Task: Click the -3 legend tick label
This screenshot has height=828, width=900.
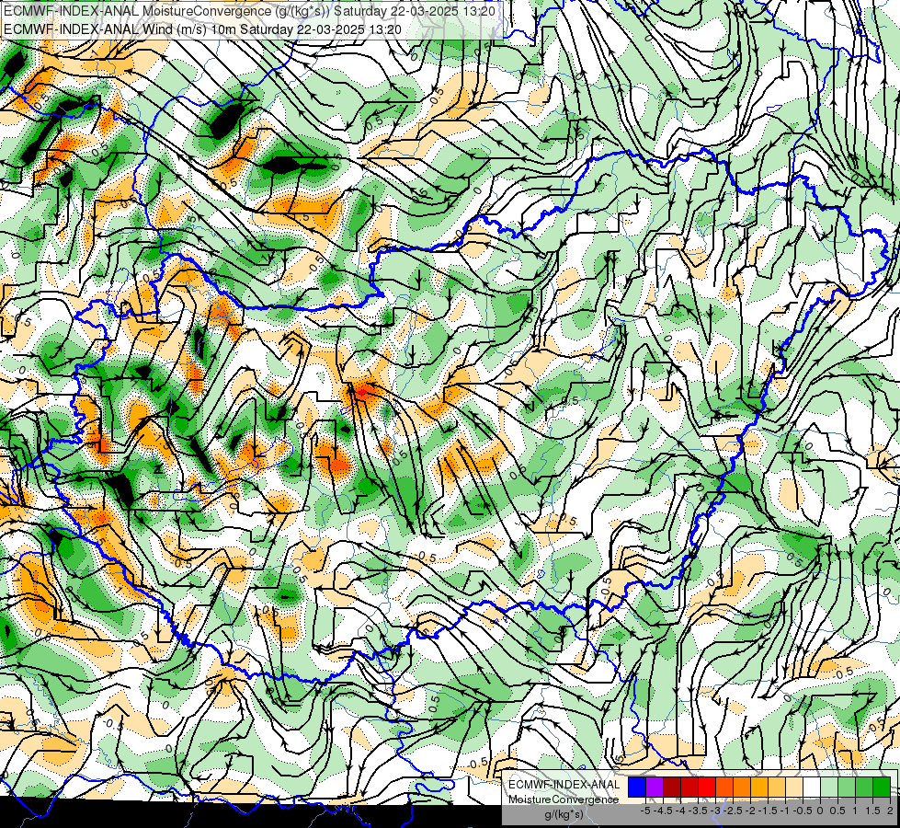Action: (715, 811)
